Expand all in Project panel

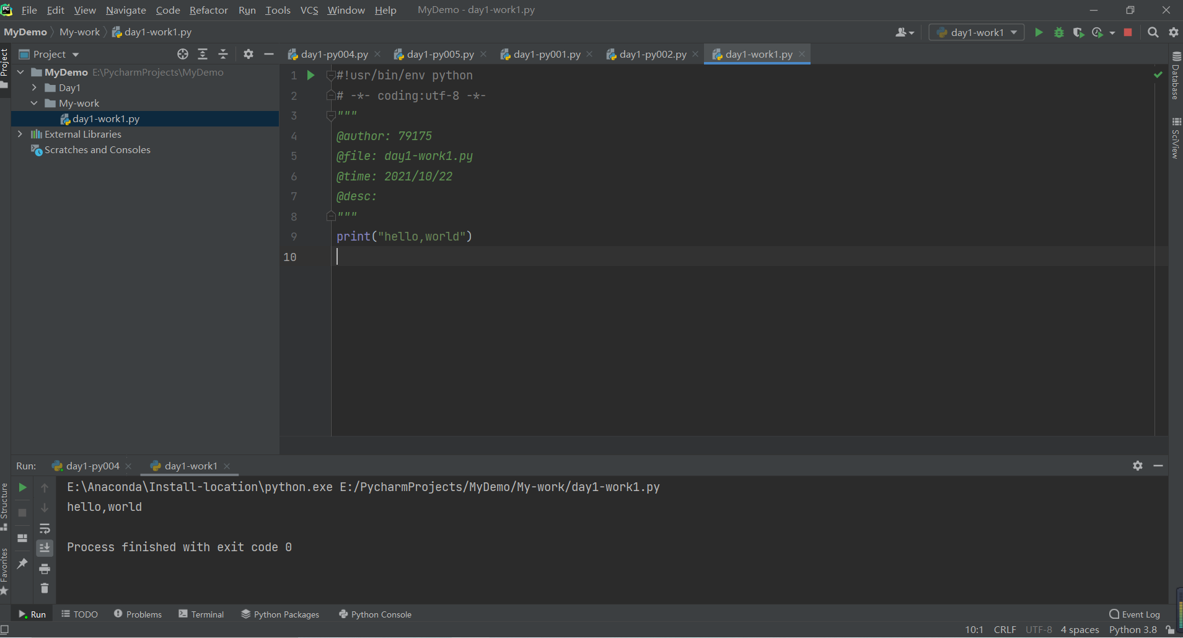(x=203, y=54)
